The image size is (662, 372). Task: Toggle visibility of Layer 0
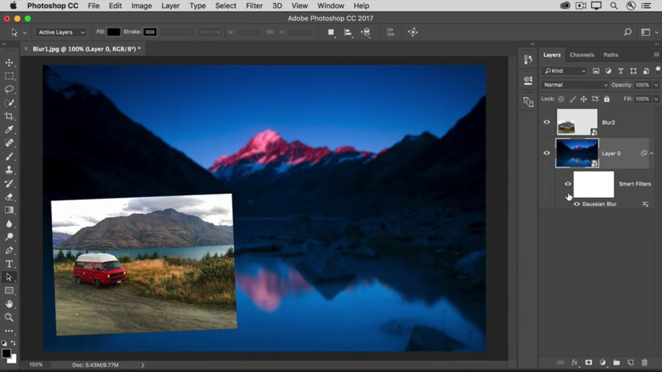547,153
